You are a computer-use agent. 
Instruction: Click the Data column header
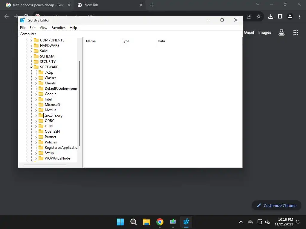199,41
